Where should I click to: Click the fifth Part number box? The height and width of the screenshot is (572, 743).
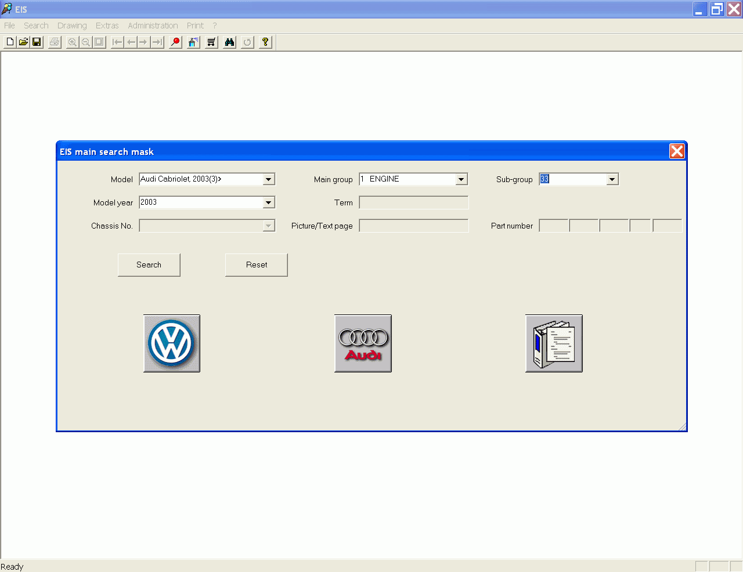(x=668, y=226)
